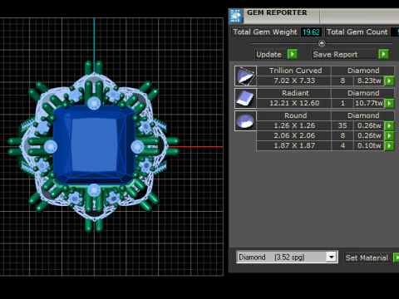The height and width of the screenshot is (299, 399).
Task: Open the Diamond (3.52 spg) material dropdown
Action: tap(332, 257)
